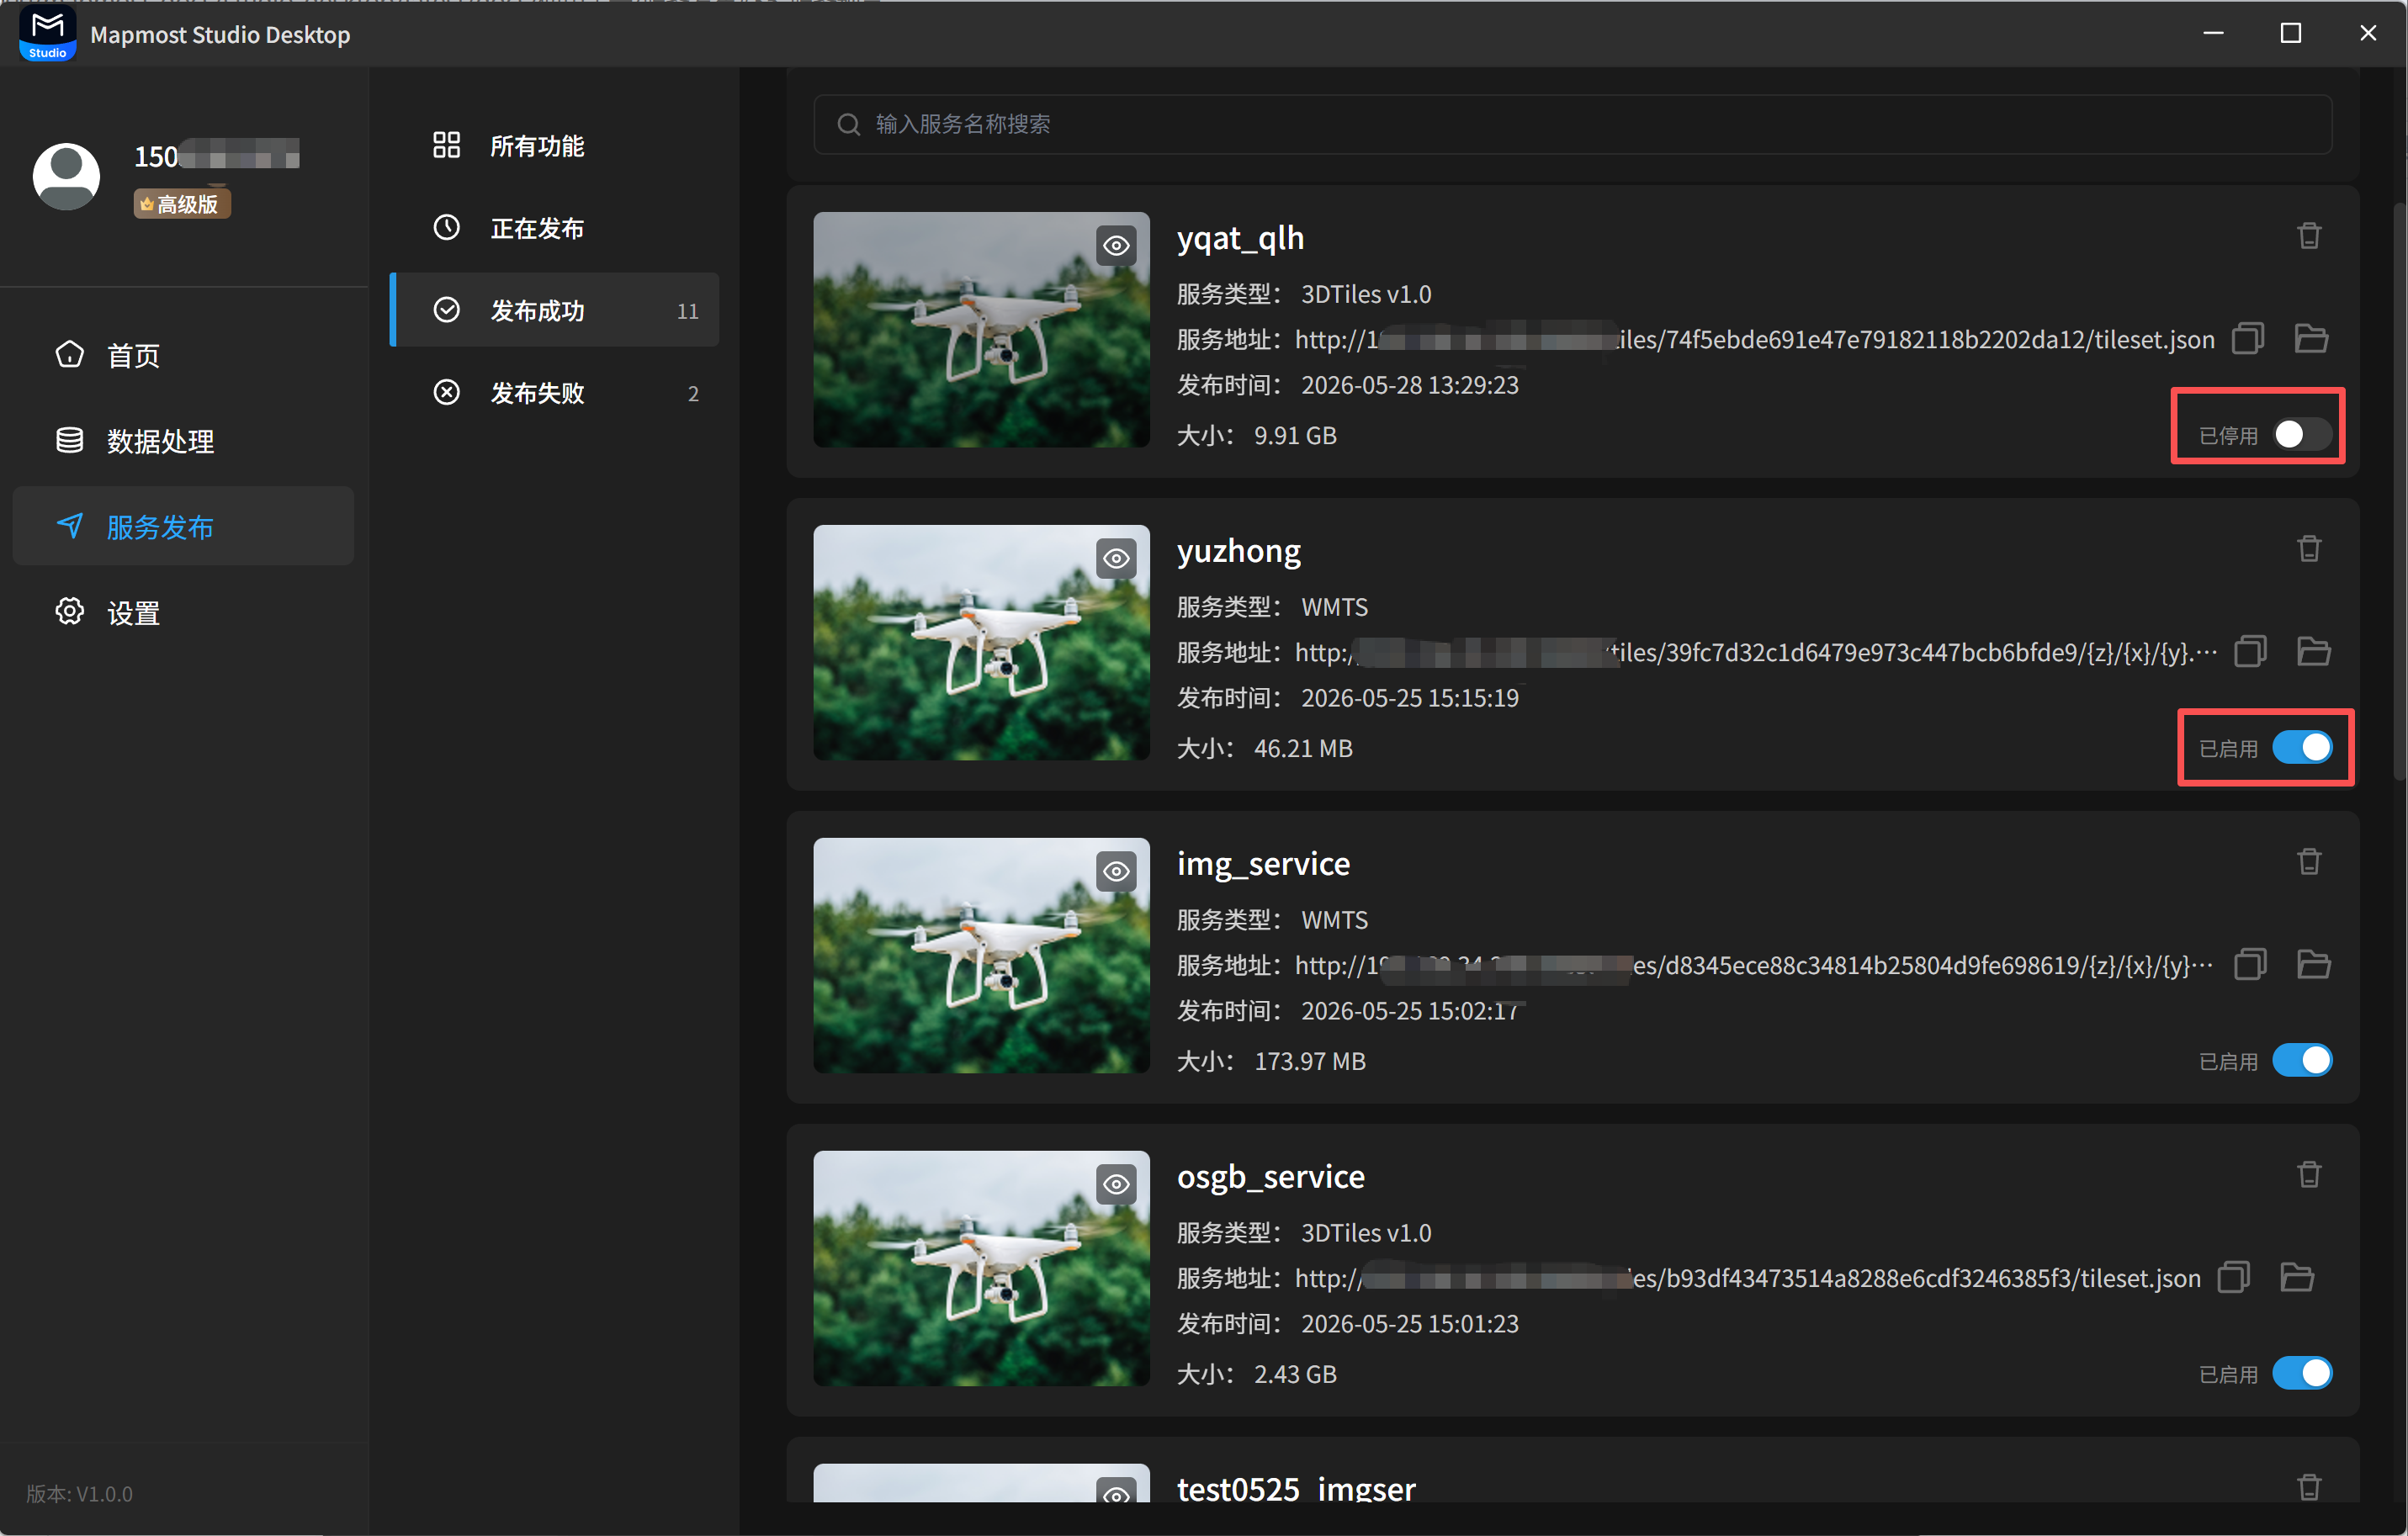Delete the yqat_qlh service
Screen dimensions: 2408x1536
coord(2308,236)
